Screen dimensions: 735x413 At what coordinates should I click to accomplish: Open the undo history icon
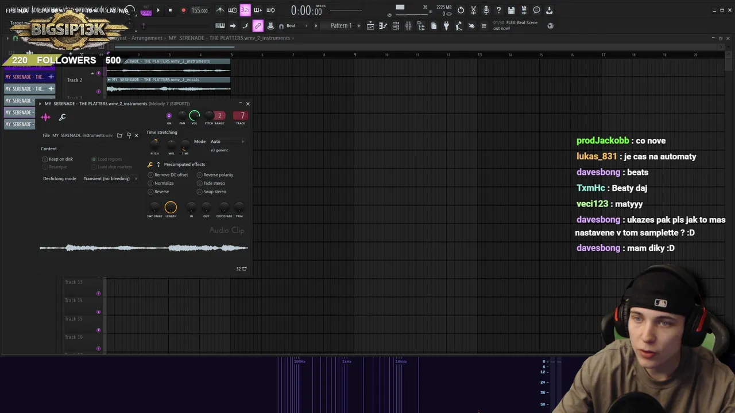point(461,10)
